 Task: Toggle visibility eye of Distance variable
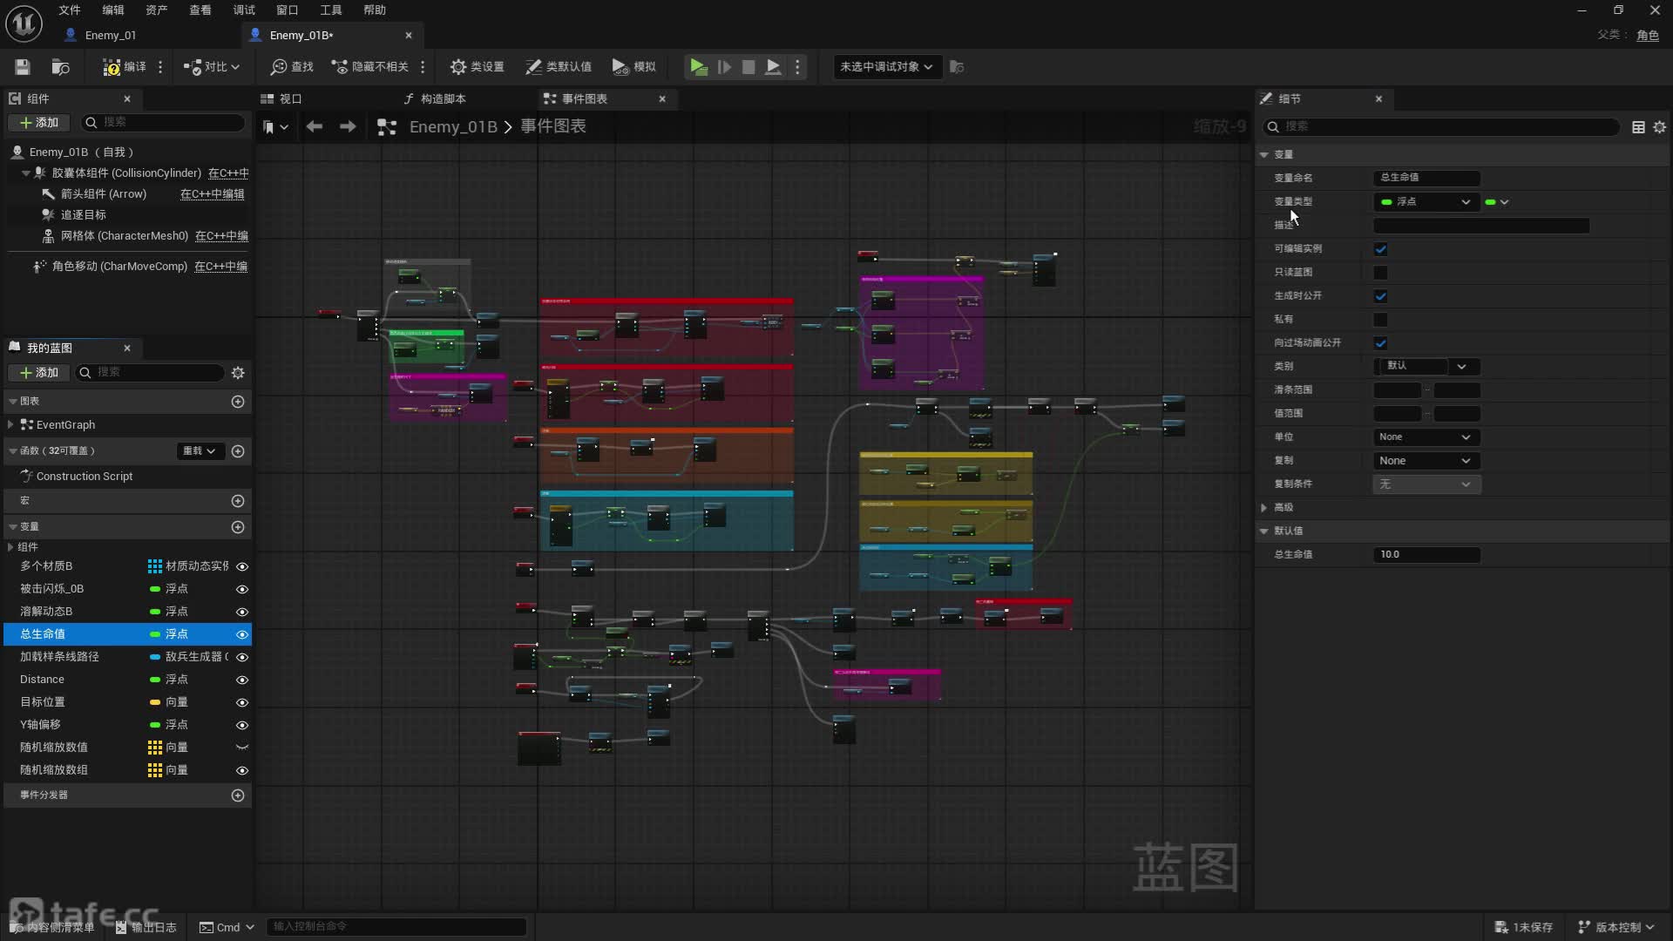point(242,680)
